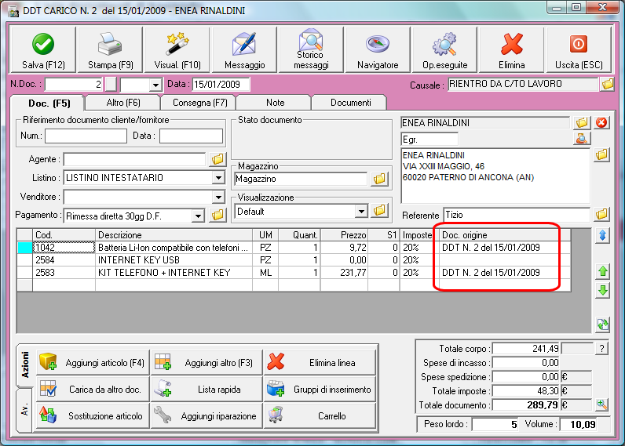Click Carica da altro doc.
The image size is (625, 446).
93,389
